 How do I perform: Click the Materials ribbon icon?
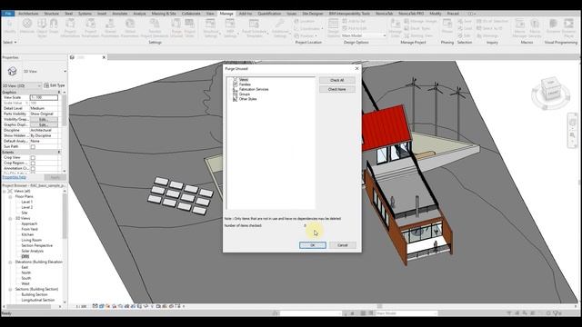26,25
